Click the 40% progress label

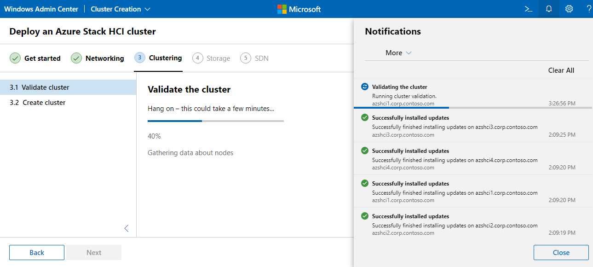tap(154, 136)
